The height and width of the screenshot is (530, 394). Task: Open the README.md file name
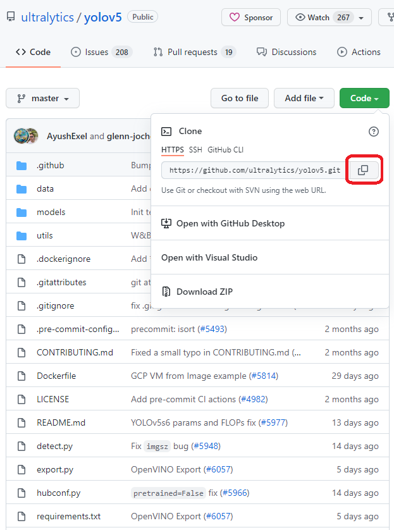[x=61, y=422]
